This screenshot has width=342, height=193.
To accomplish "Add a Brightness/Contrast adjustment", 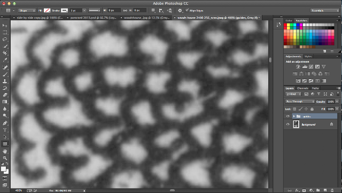I will click(x=298, y=67).
